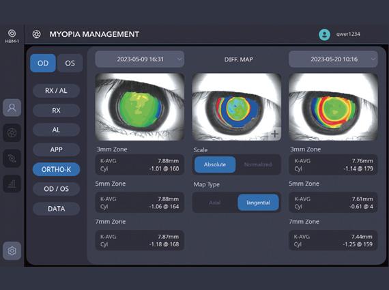Open settings gear in sidebar
Viewport: 389px width, 290px height.
12,251
